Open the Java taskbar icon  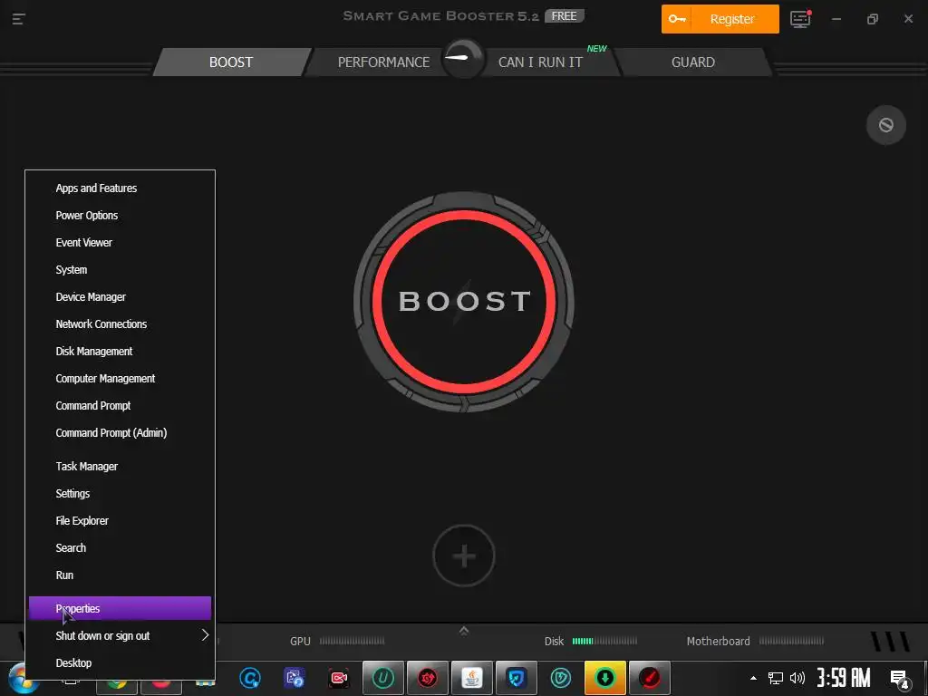click(x=471, y=678)
